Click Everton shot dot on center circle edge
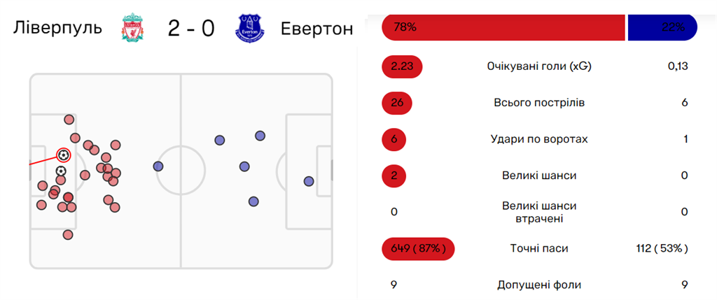This screenshot has height=300, width=717. [x=158, y=166]
